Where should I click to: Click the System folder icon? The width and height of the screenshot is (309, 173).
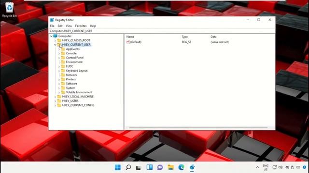(63, 88)
